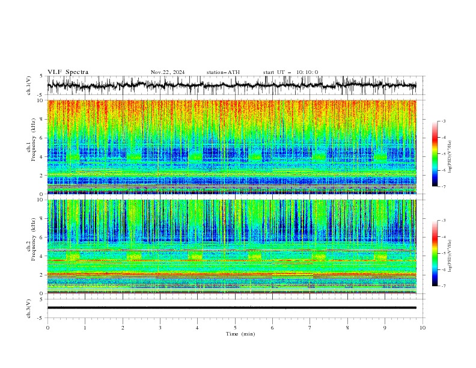Click the ch.2 color bar "log(PSD)(V²/Hz)" label
476x368 pixels.
coord(450,256)
